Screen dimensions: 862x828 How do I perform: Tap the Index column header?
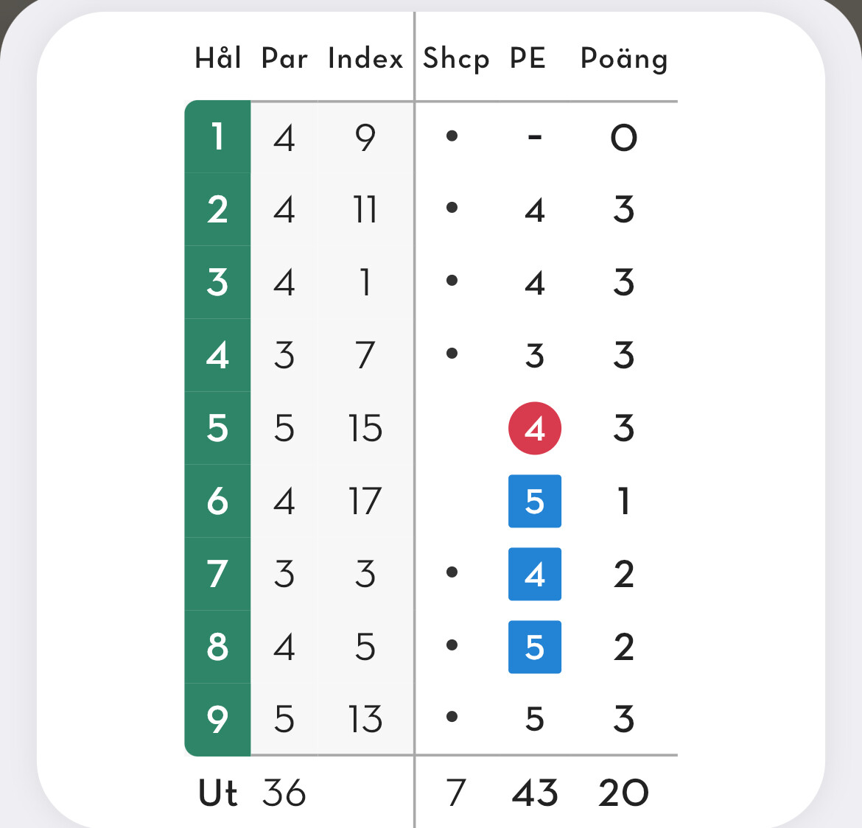[x=365, y=58]
